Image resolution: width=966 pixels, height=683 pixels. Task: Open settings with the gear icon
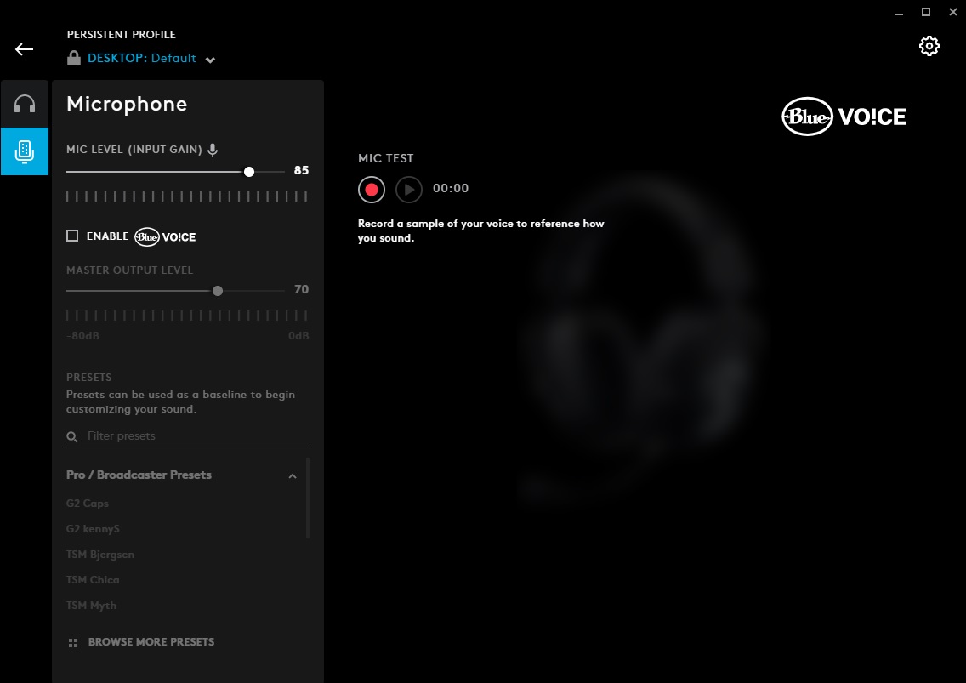[929, 46]
